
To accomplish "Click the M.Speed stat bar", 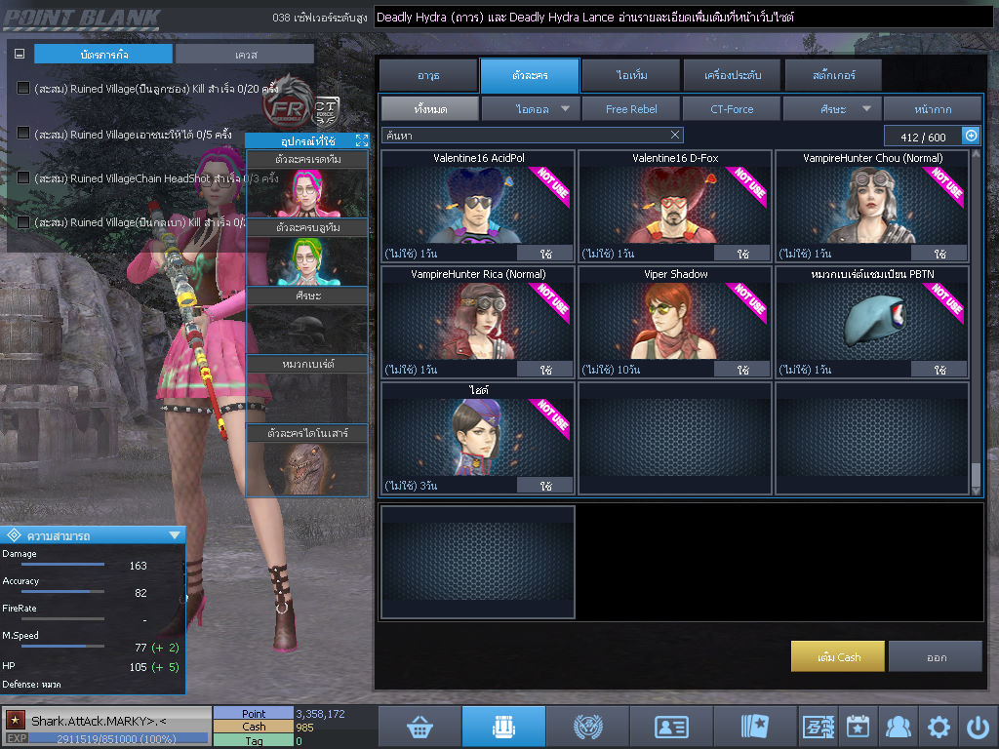I will click(62, 646).
